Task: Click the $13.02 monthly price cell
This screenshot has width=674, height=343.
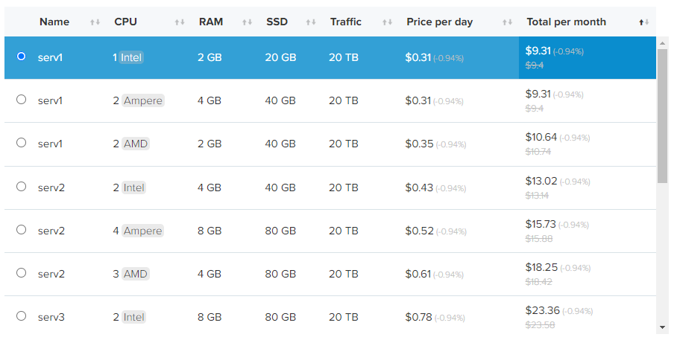Action: (541, 181)
